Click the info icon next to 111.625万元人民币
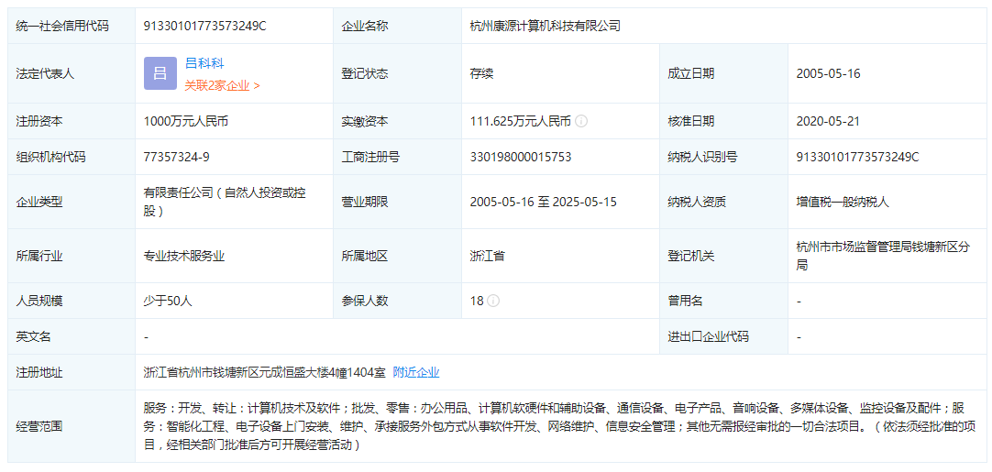 [581, 121]
